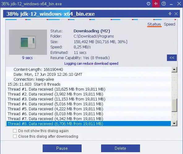Click the estimated 11 secs value
The image size is (183, 154).
[80, 53]
